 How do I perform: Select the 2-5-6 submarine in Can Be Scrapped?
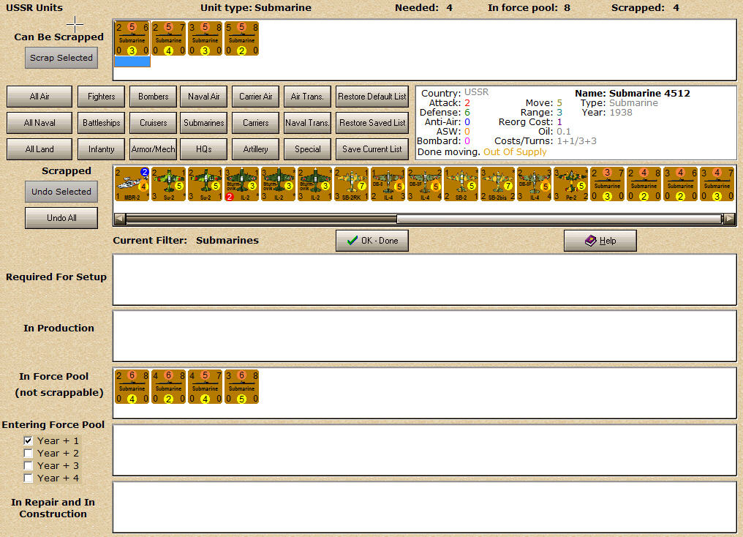click(x=132, y=39)
